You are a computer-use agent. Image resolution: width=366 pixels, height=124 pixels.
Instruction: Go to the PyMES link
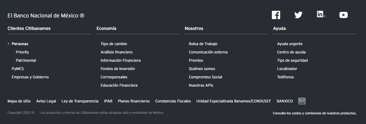click(18, 69)
